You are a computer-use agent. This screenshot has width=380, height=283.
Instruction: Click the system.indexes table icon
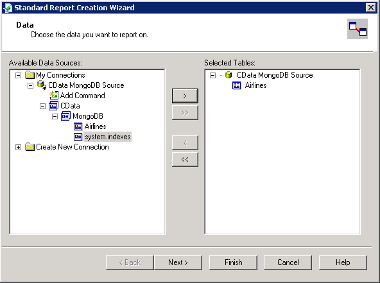(78, 137)
